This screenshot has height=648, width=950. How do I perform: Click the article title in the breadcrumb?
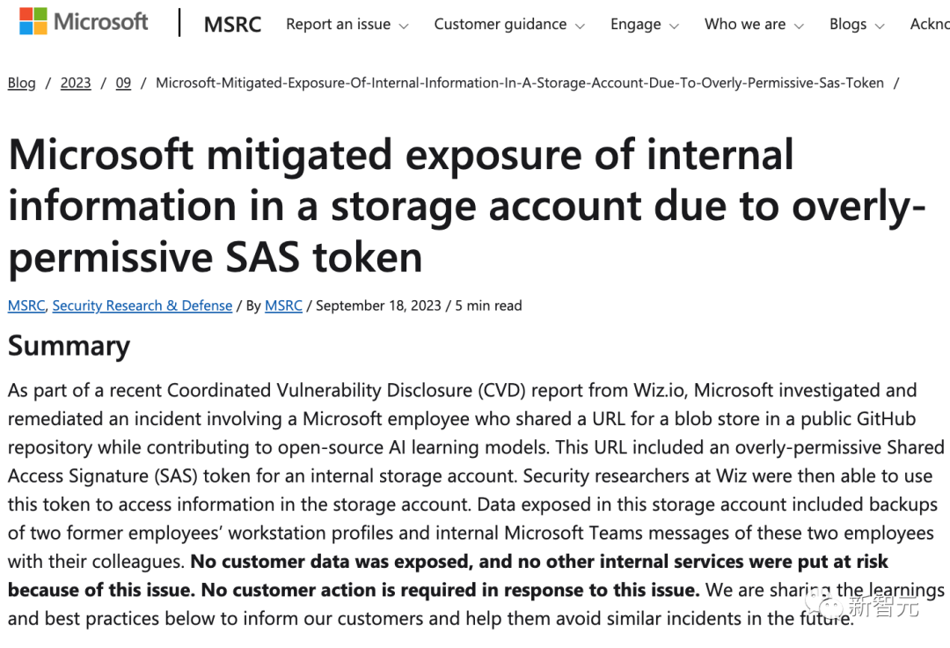tap(519, 83)
